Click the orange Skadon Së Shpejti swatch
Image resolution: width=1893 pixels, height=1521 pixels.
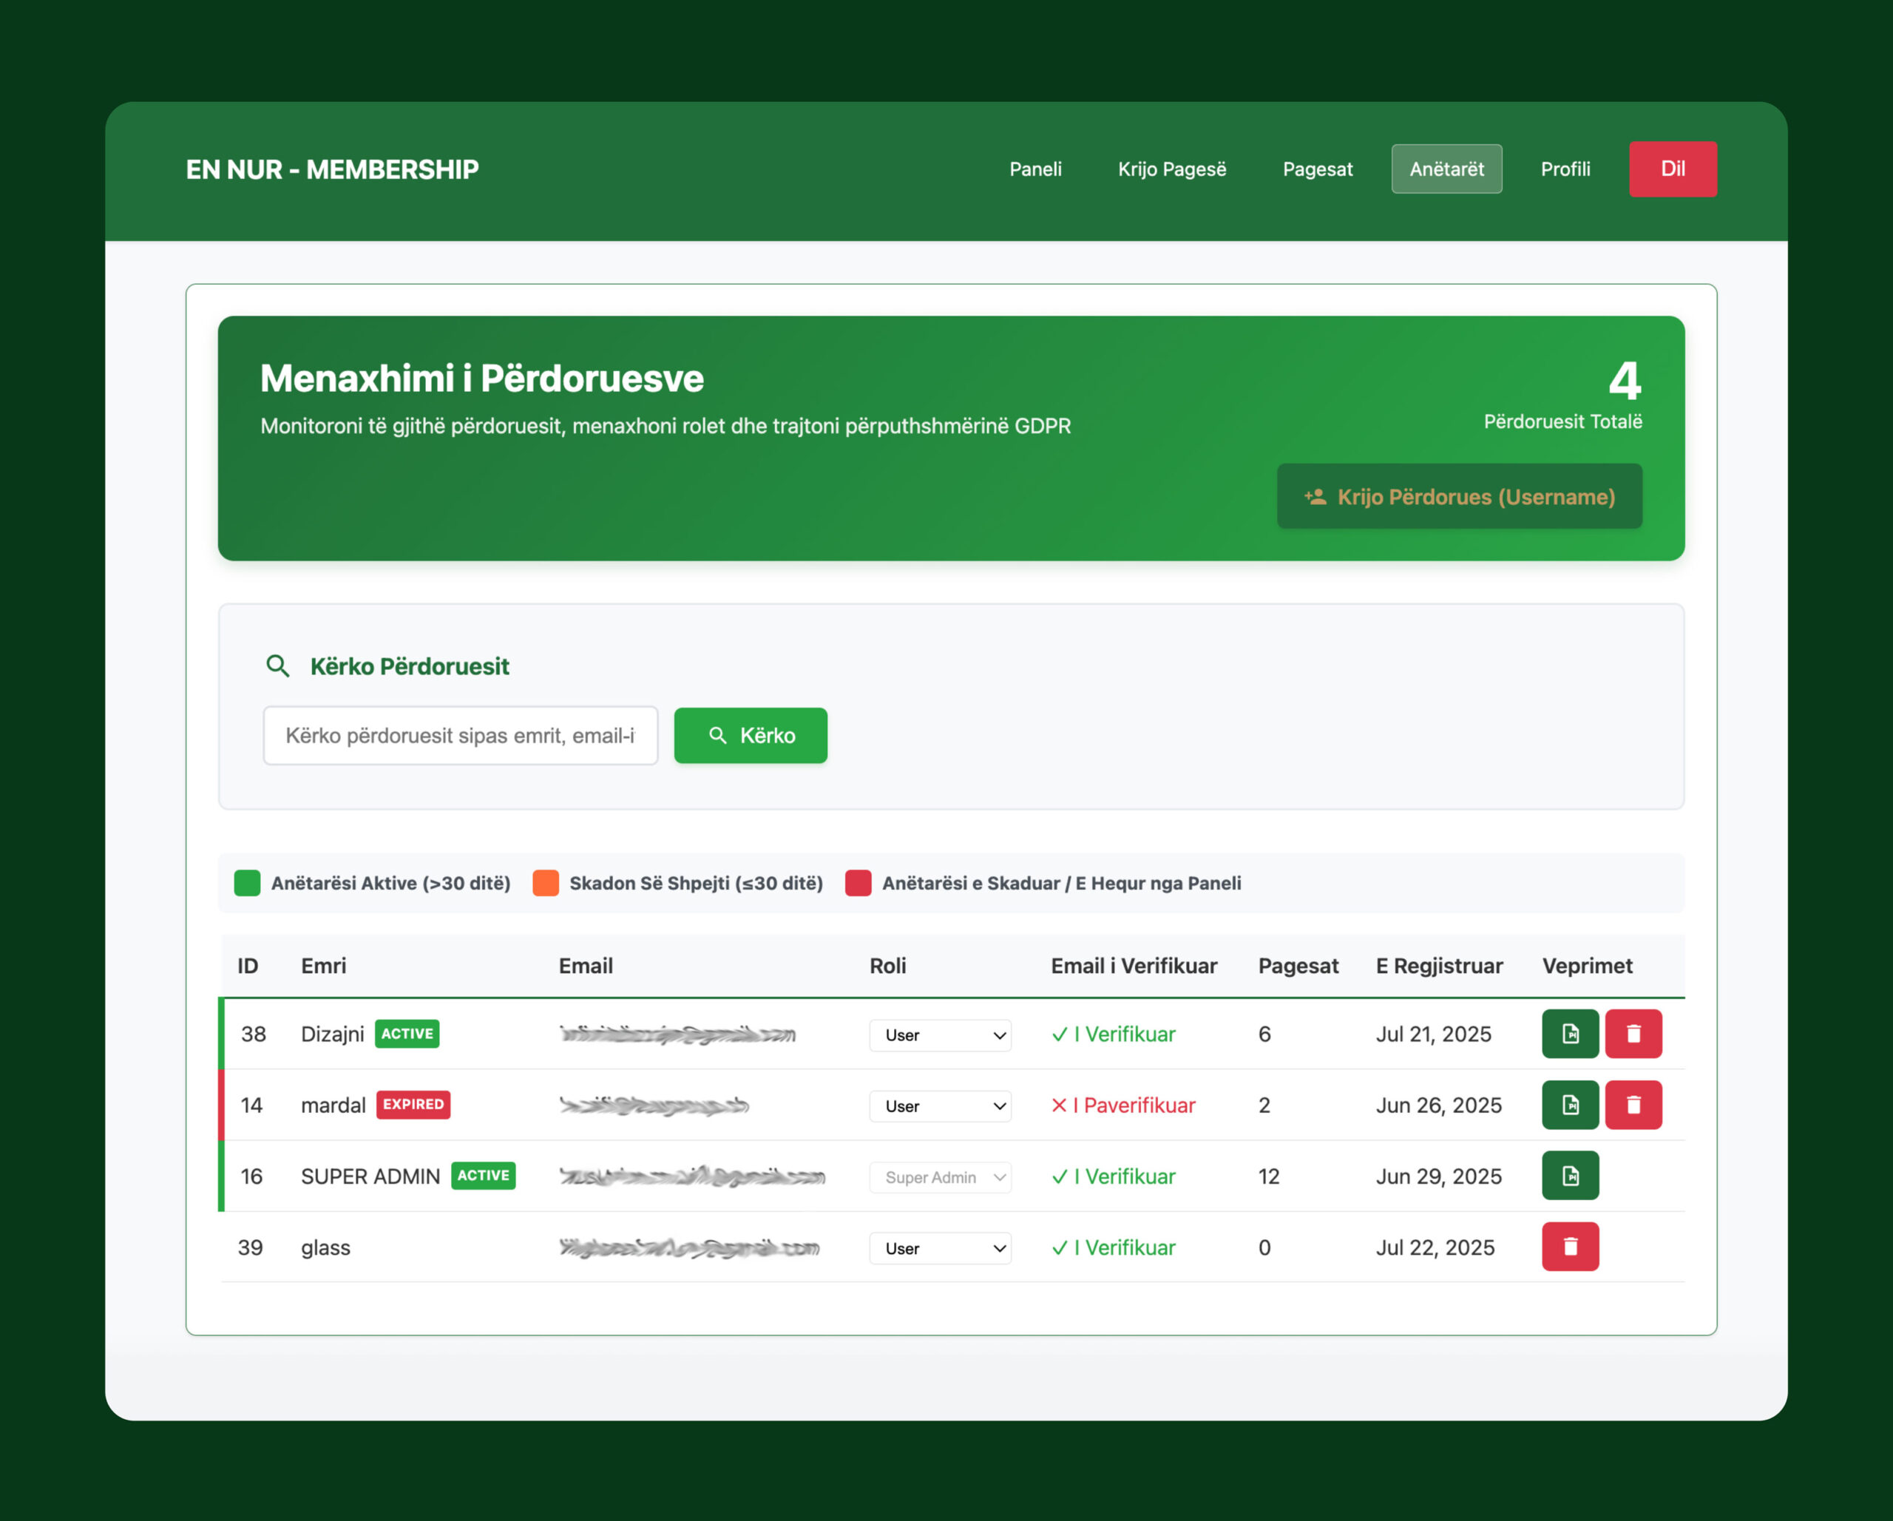pos(546,884)
